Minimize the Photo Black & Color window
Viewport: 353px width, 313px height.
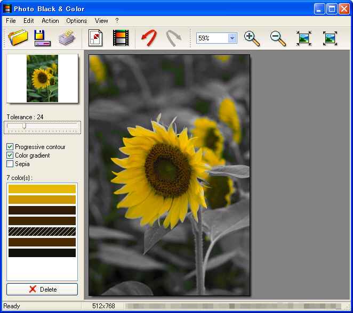[319, 9]
